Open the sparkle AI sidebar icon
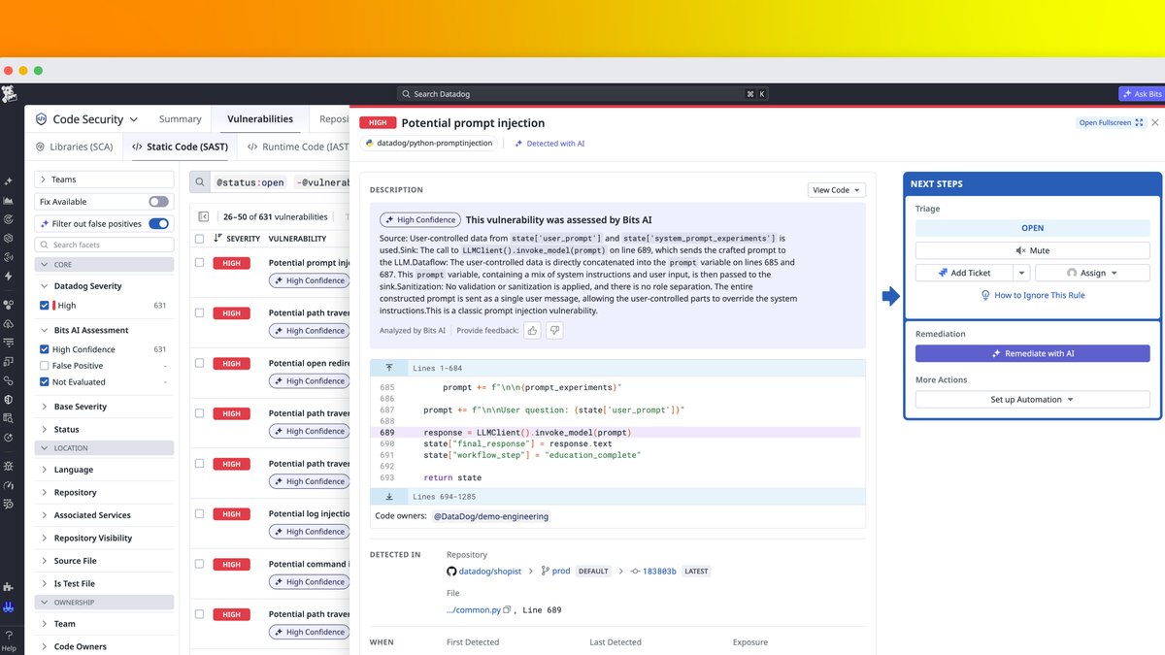 [x=9, y=181]
